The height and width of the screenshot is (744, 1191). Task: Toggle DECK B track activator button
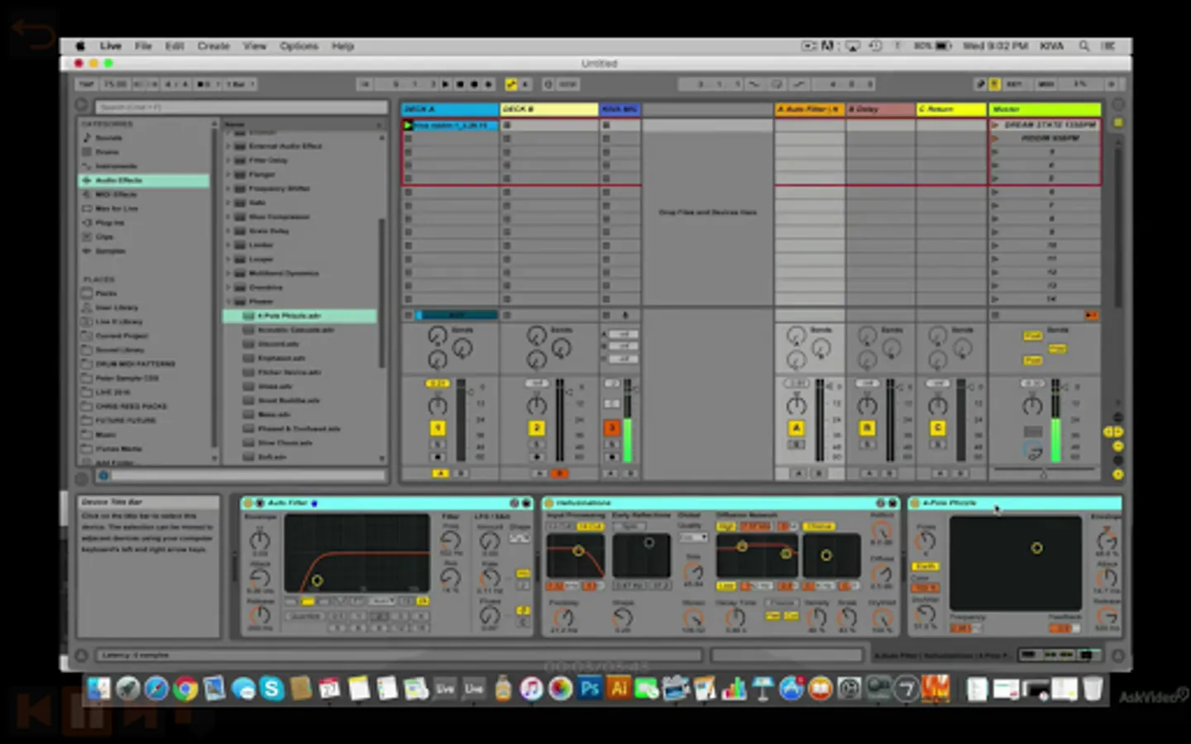pos(537,427)
